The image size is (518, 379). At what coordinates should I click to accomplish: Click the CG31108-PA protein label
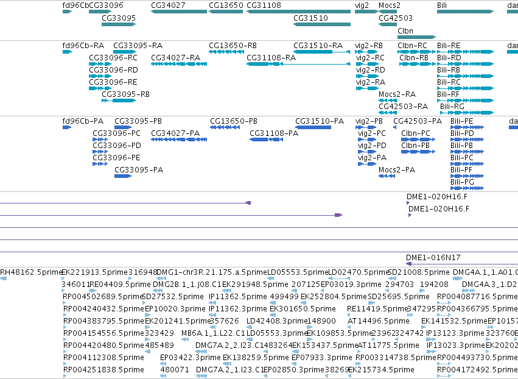tap(274, 133)
